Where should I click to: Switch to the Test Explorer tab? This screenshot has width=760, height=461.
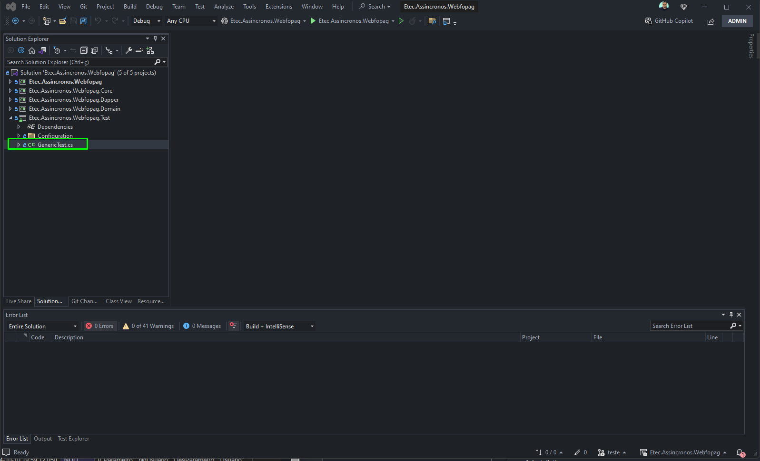coord(73,439)
